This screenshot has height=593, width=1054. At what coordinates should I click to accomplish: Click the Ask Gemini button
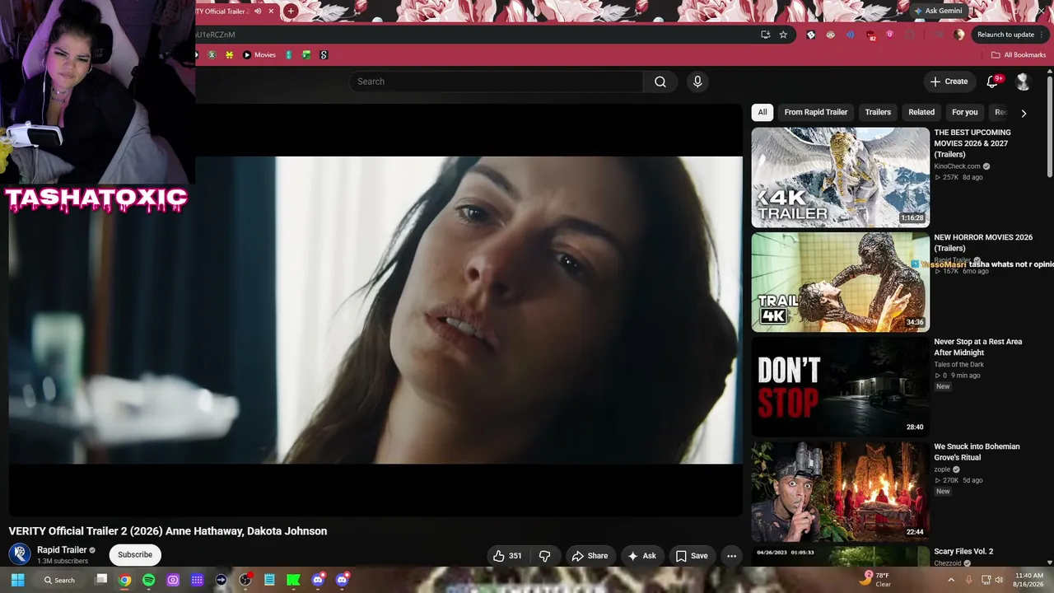[x=939, y=11]
